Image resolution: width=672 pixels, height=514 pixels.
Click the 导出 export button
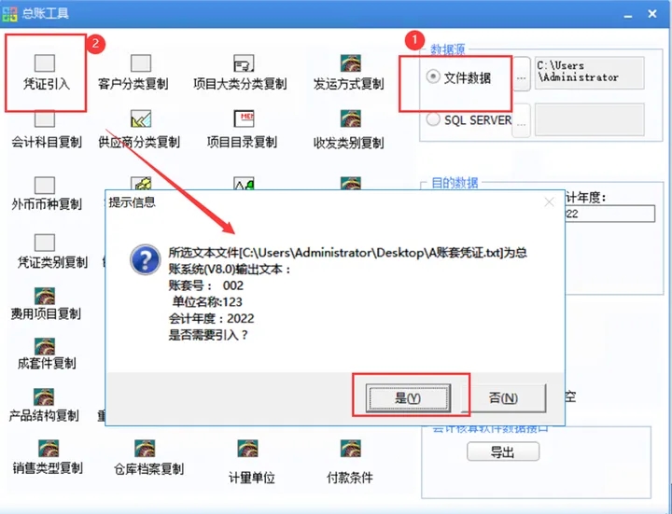pos(503,451)
